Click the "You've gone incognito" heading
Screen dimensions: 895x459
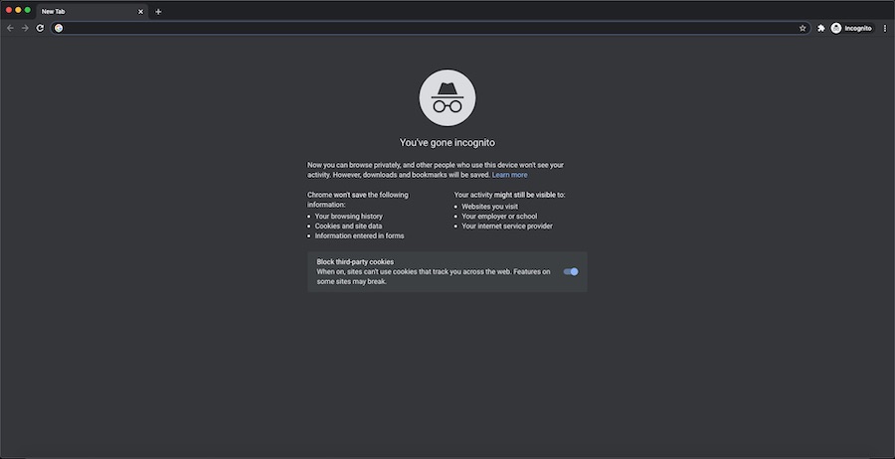[447, 143]
